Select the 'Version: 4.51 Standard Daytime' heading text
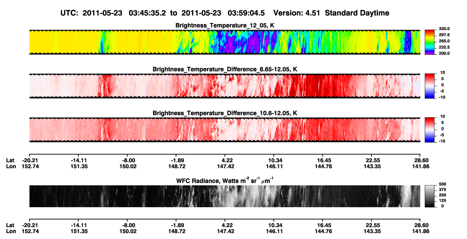Viewport: 467px width, 239px height. [x=331, y=13]
